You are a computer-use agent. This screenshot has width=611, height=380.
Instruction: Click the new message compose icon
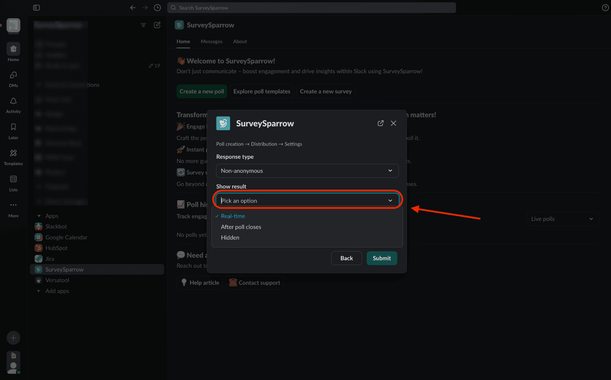[157, 25]
